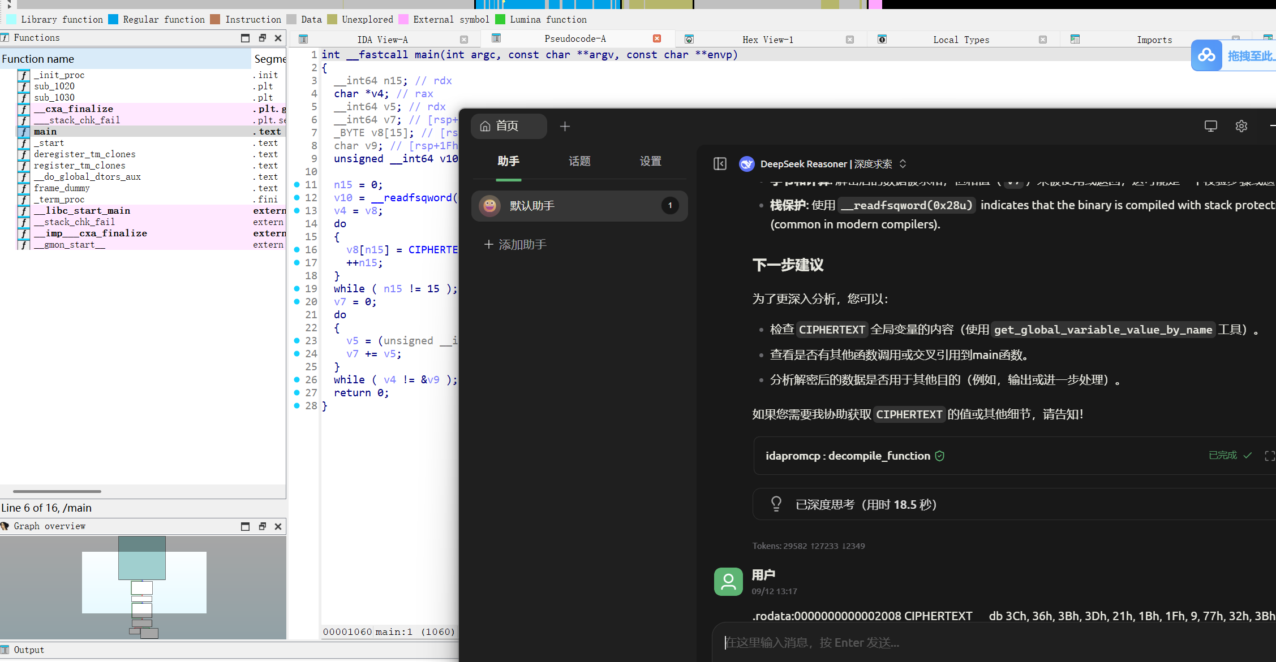Screen dimensions: 1276x662
Task: Expand the deep thinking result section
Action: coord(866,504)
